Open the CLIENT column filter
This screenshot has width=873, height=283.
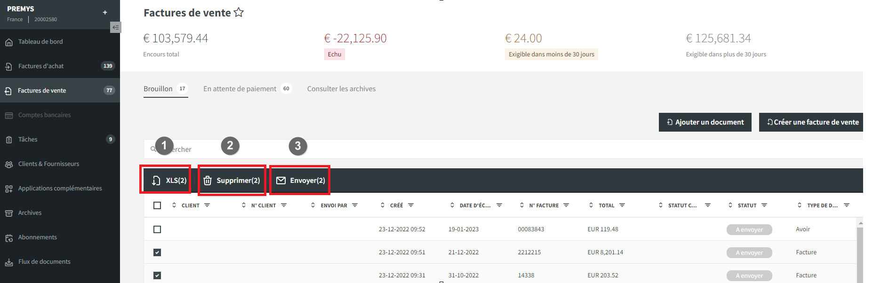[207, 205]
